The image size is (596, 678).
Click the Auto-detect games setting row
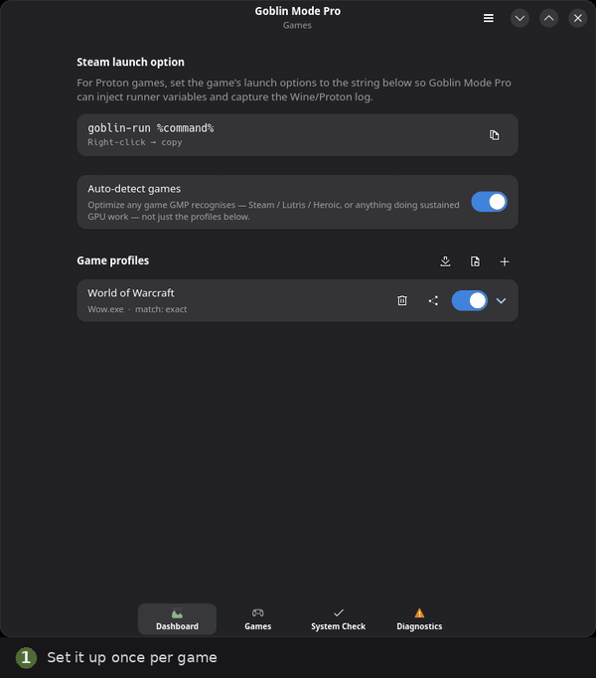[x=297, y=202]
